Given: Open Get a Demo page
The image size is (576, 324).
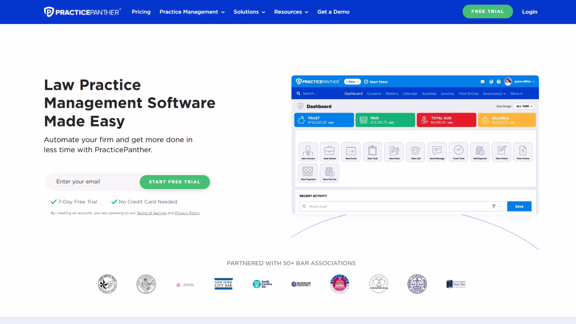Looking at the screenshot, I should point(333,12).
